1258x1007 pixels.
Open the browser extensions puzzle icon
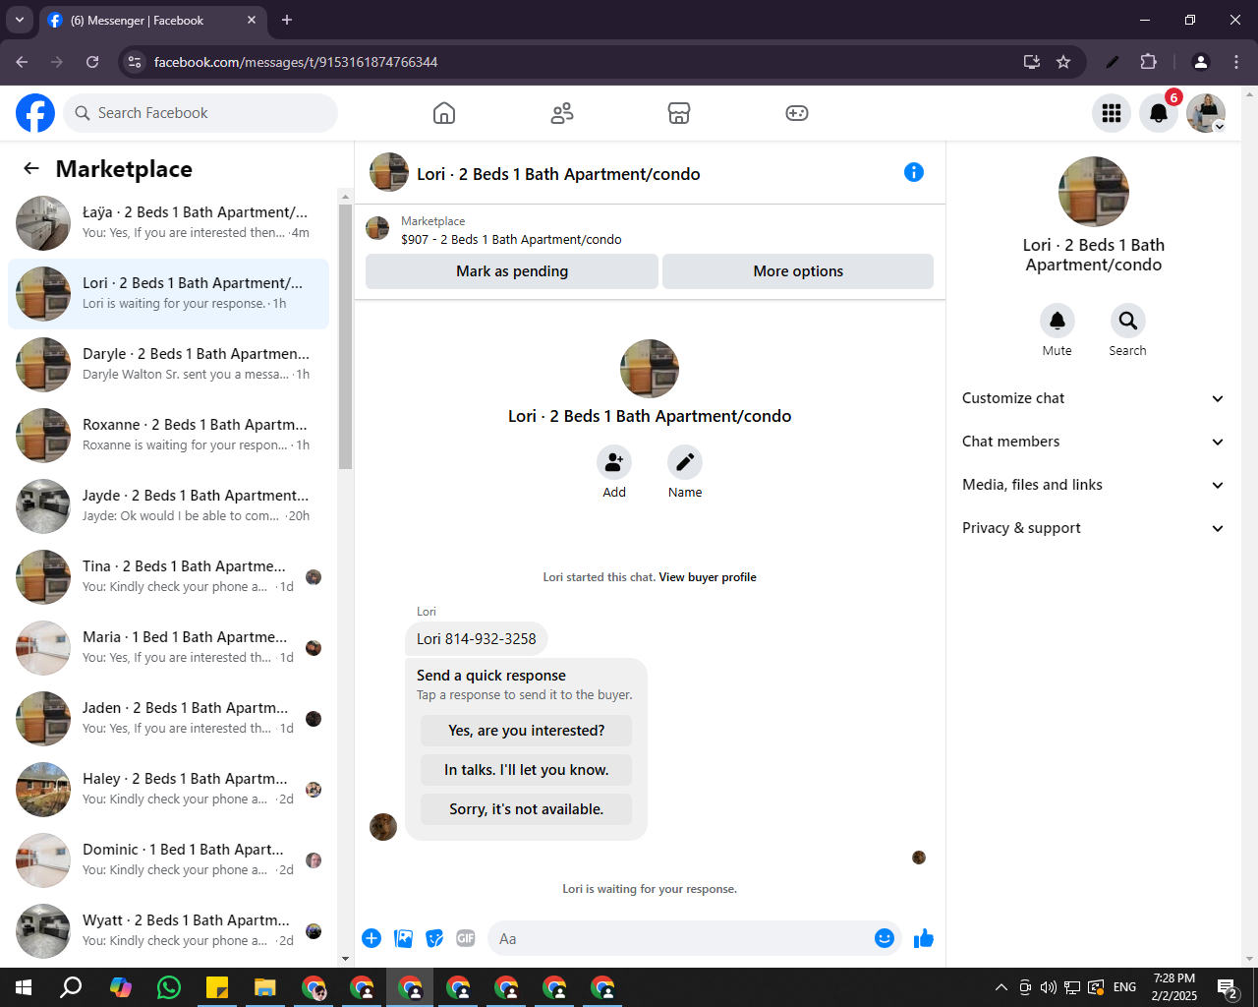(x=1148, y=62)
